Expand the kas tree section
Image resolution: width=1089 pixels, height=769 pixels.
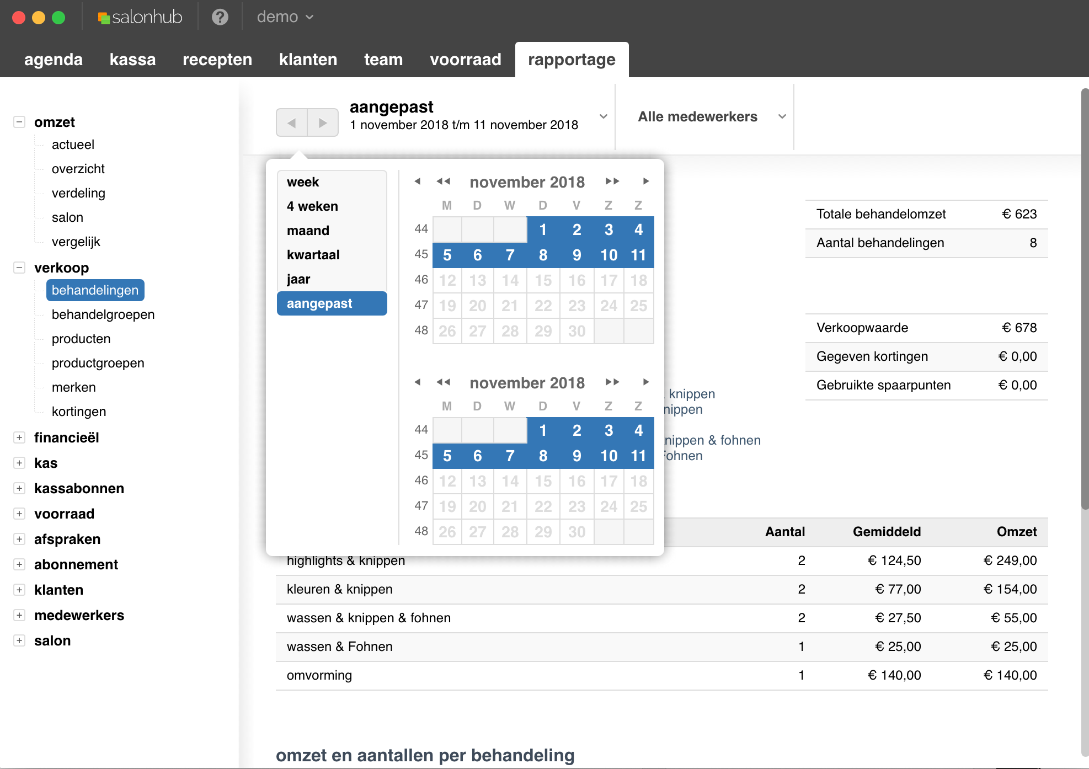[x=19, y=463]
